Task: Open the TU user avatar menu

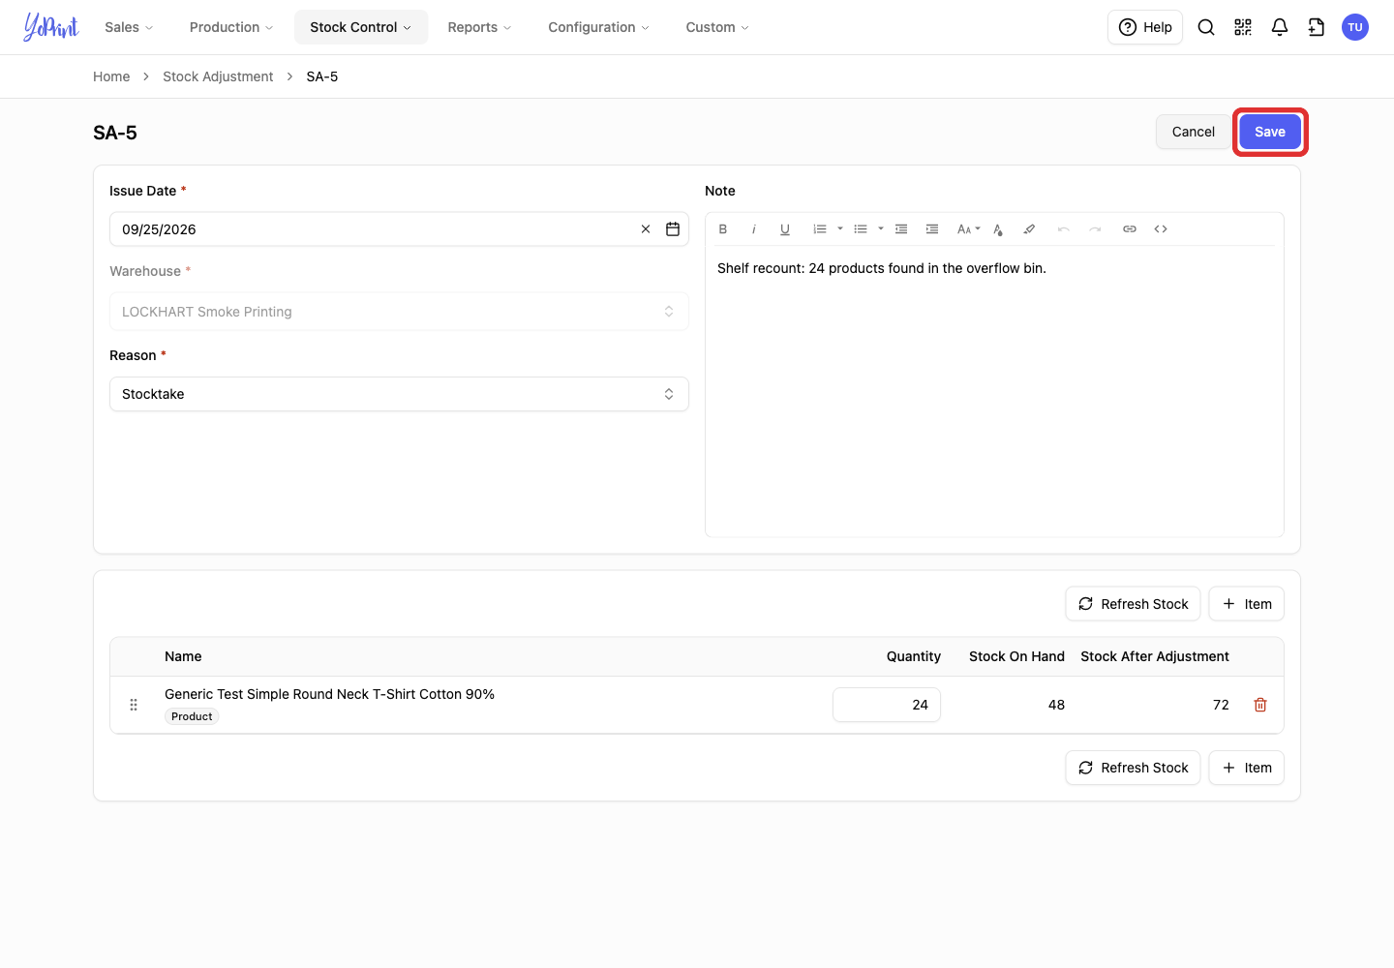Action: [1355, 27]
